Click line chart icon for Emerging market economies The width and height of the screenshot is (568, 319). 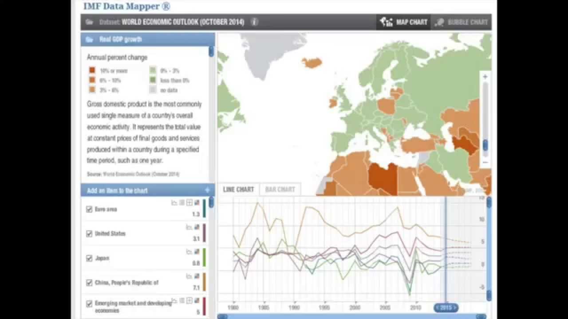point(174,300)
